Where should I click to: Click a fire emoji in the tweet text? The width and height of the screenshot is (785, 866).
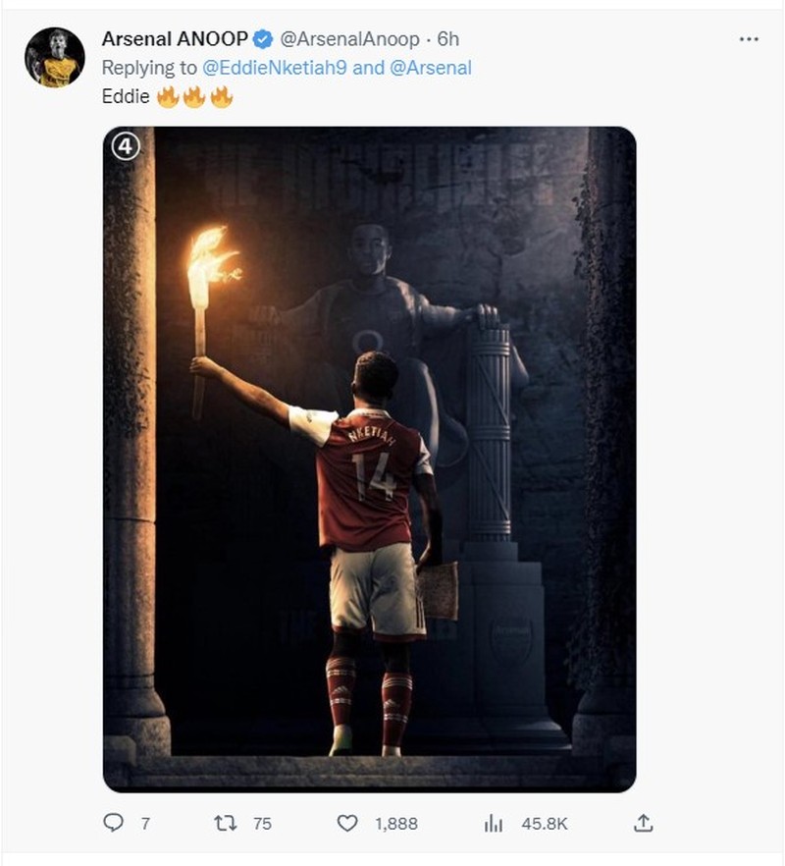click(169, 96)
